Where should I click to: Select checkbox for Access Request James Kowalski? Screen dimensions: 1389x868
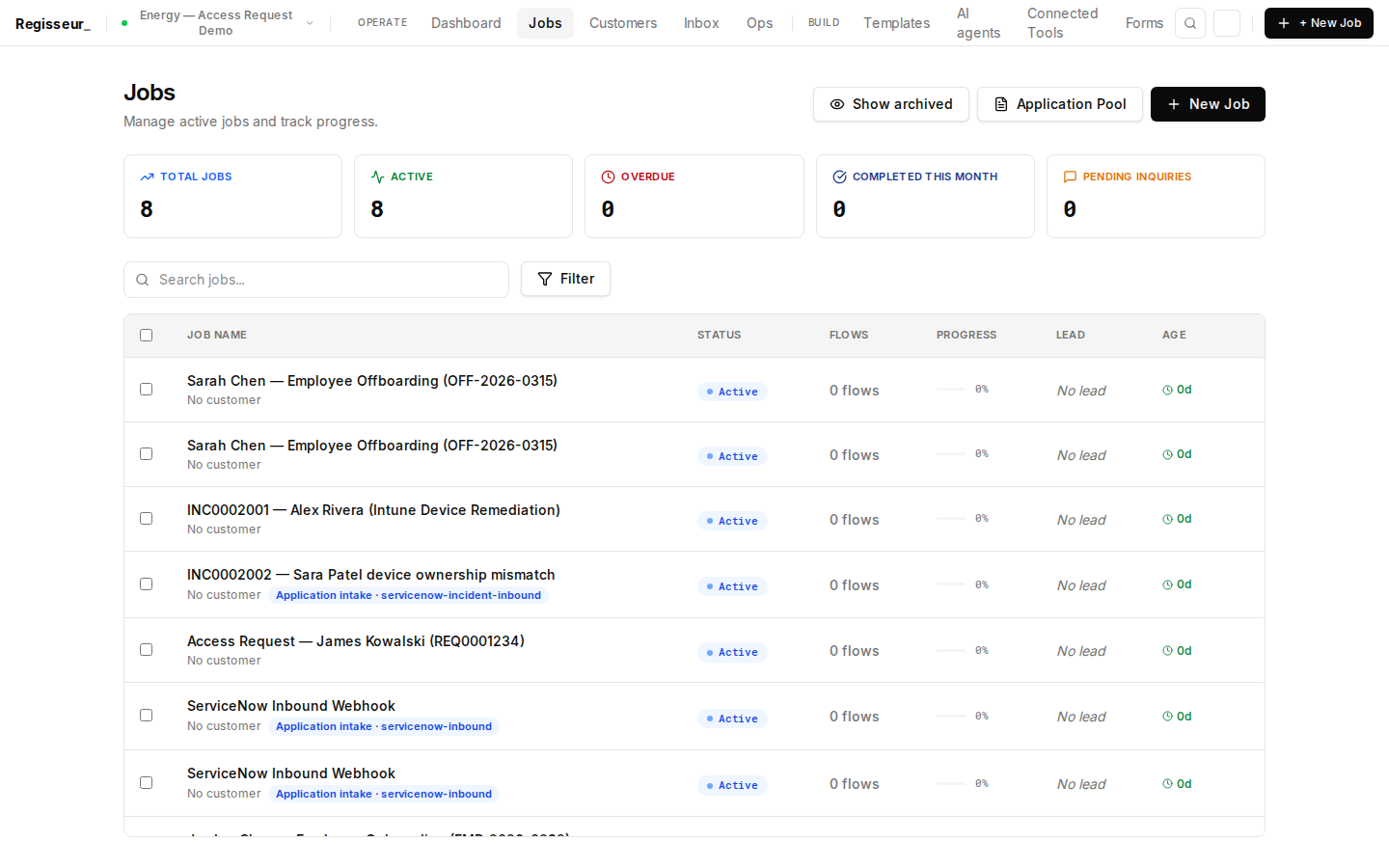(147, 650)
